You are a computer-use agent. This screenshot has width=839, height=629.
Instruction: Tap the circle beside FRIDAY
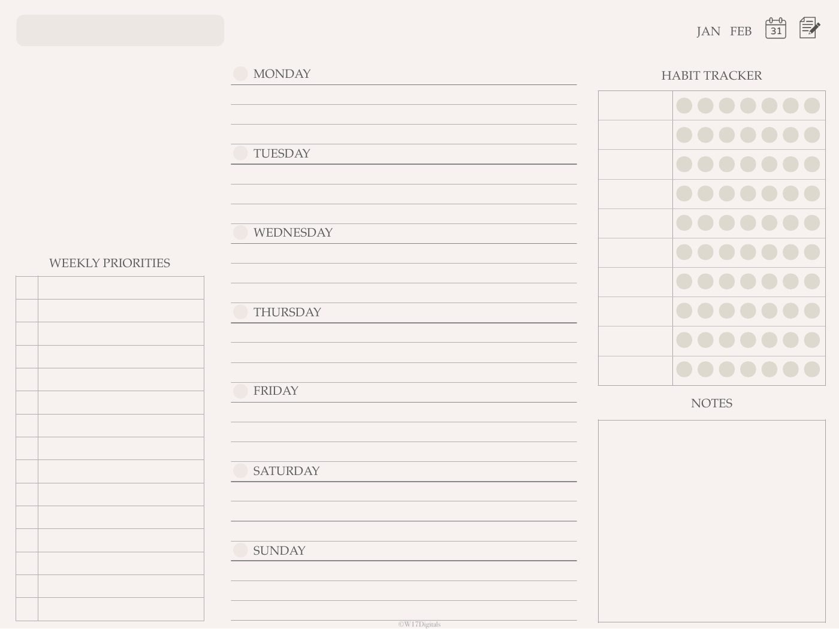240,391
